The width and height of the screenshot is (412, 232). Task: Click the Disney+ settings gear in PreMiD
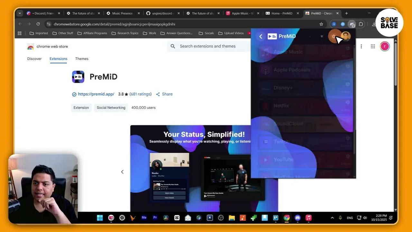point(348,84)
